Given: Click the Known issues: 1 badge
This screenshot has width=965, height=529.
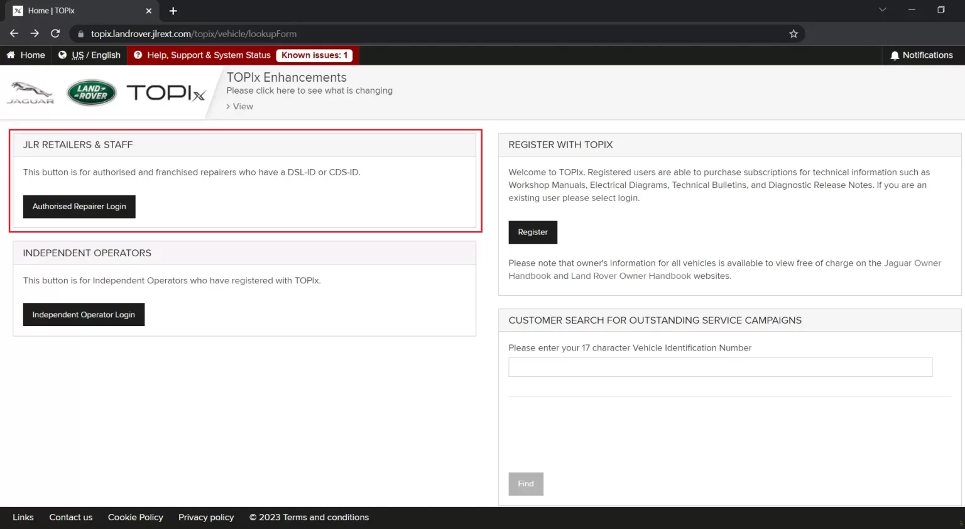Looking at the screenshot, I should pyautogui.click(x=314, y=55).
